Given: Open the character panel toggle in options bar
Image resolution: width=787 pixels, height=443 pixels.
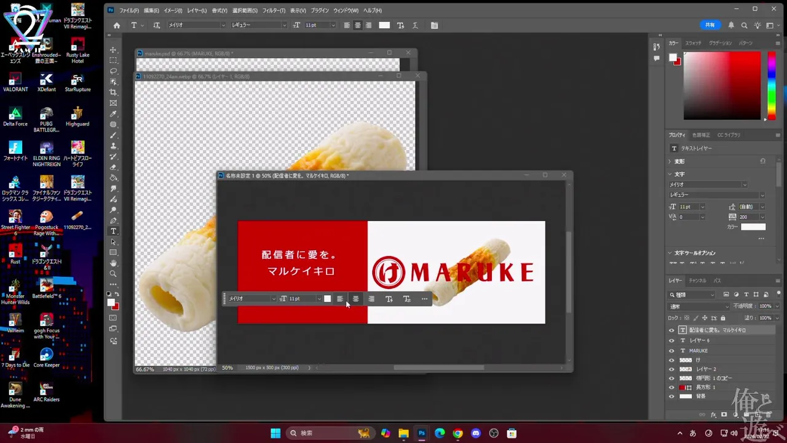Looking at the screenshot, I should (434, 25).
